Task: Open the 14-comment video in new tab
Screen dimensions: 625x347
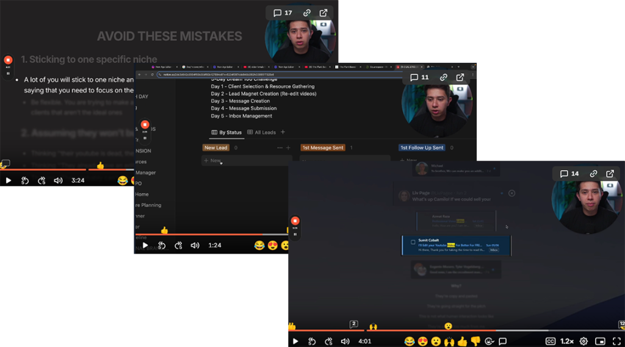Action: tap(610, 174)
